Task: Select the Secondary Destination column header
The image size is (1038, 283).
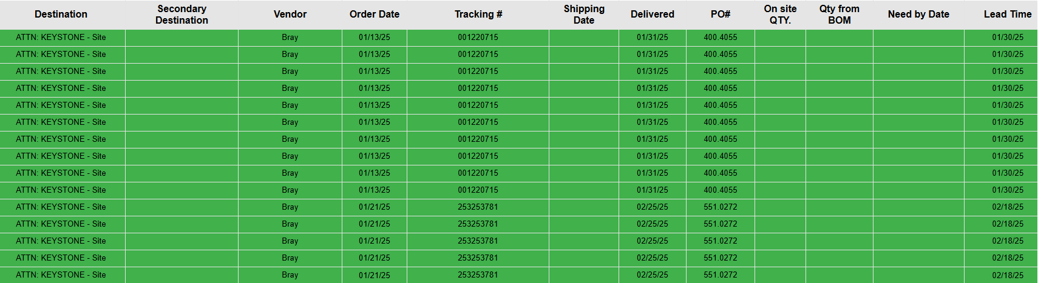Action: click(x=181, y=15)
